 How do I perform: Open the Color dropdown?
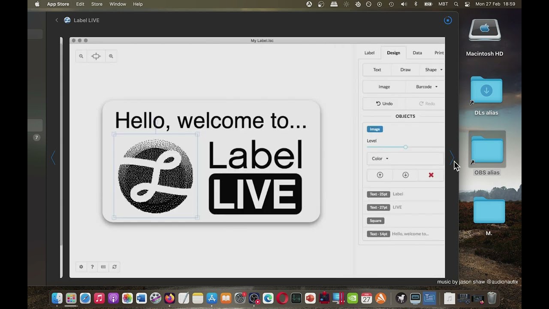405,158
